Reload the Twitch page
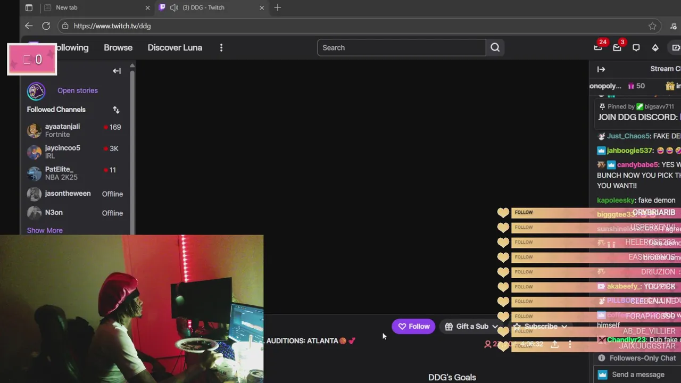Viewport: 681px width, 383px height. [x=46, y=26]
